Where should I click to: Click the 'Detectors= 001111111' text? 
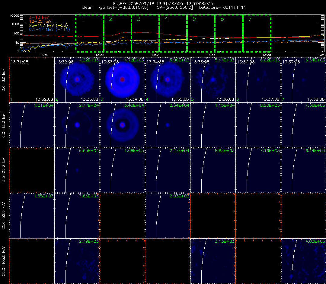coord(222,8)
